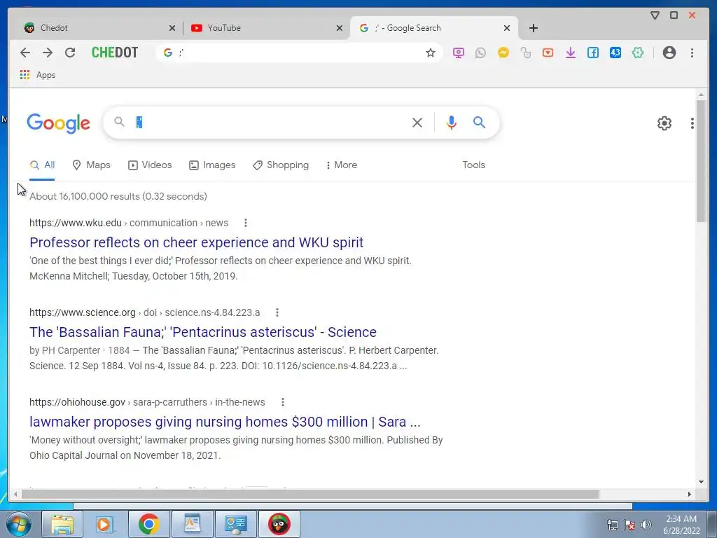The width and height of the screenshot is (717, 538).
Task: Open the Facebook extension icon
Action: [x=592, y=53]
